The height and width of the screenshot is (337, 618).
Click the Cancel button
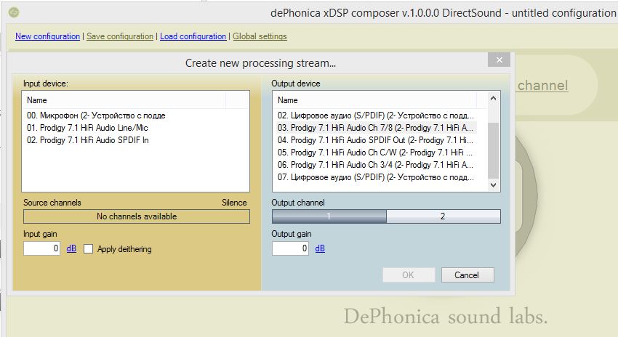click(x=467, y=275)
